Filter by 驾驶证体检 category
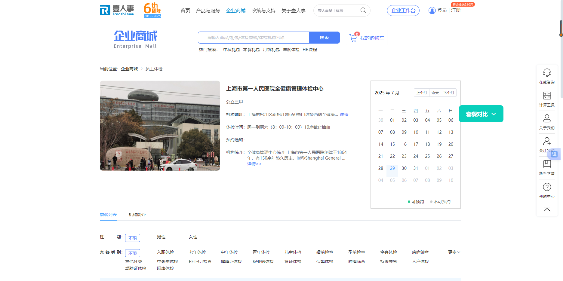The width and height of the screenshot is (563, 281). click(136, 268)
